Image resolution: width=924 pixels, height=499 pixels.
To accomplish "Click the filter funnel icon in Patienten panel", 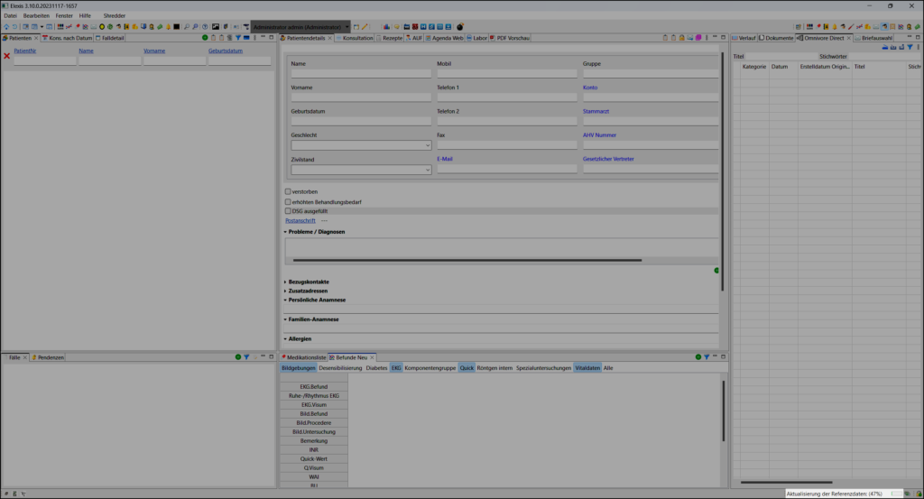I will [237, 38].
